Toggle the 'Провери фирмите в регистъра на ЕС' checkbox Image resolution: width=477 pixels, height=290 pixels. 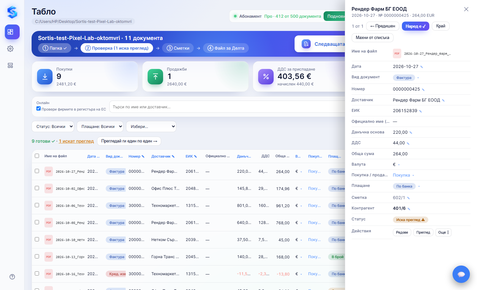(x=39, y=109)
